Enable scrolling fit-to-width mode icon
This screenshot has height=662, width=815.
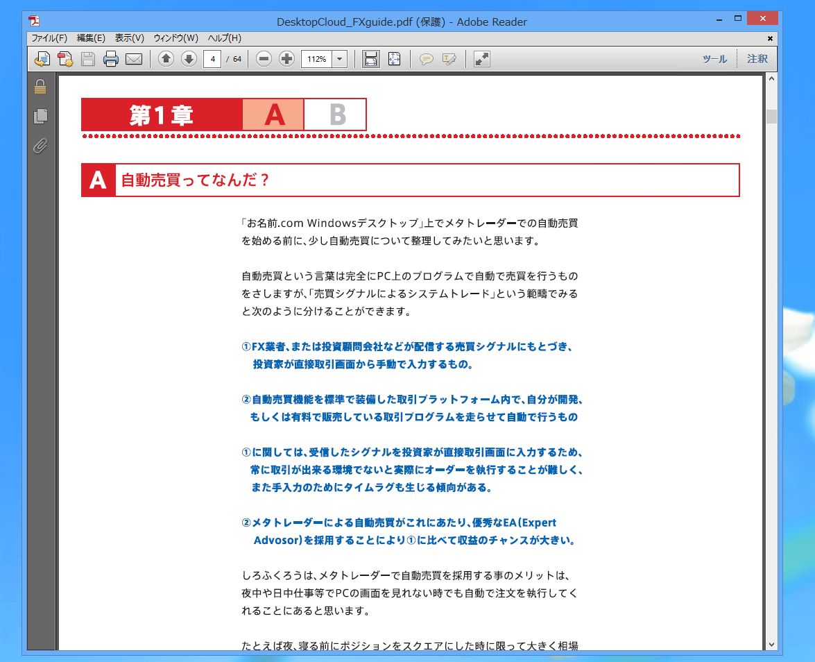tap(370, 59)
